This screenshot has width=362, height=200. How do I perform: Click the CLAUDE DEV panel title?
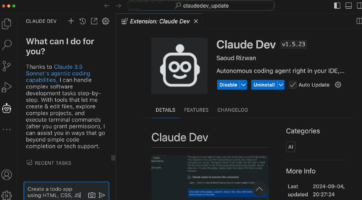point(41,21)
